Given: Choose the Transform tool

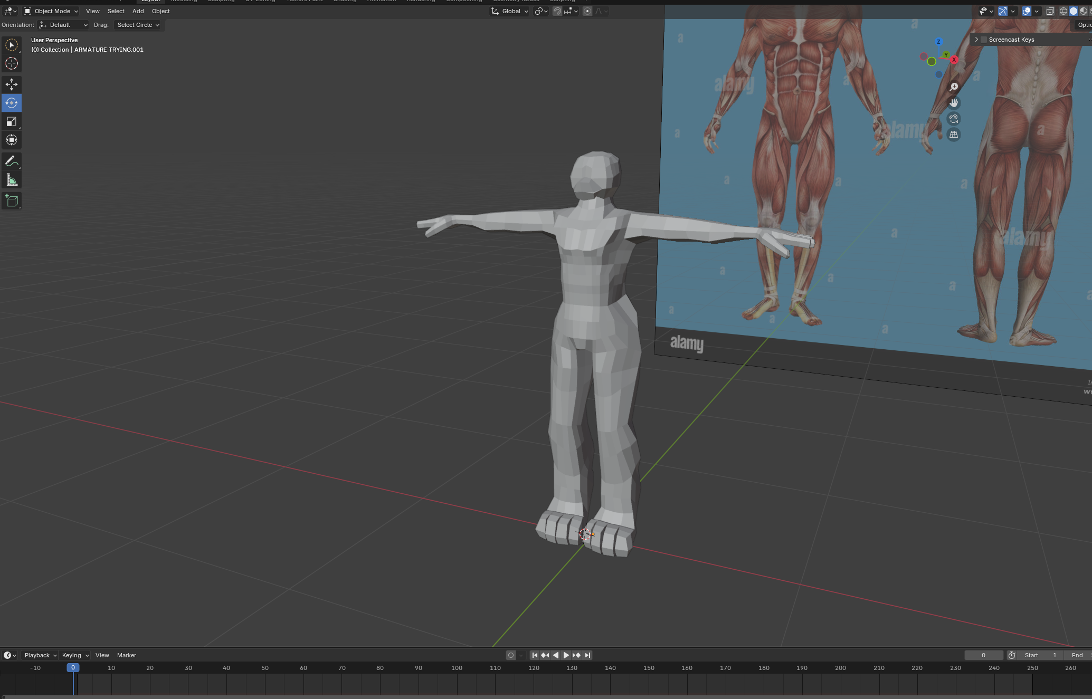Looking at the screenshot, I should (11, 140).
